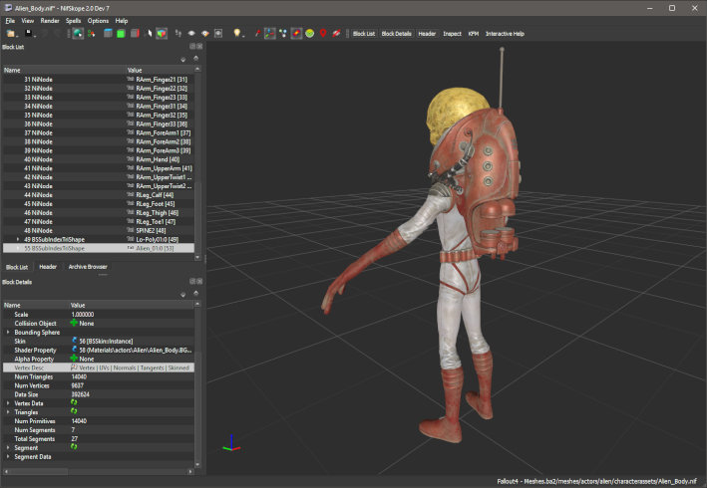Click the flag icon in Vertex Desc row
The width and height of the screenshot is (707, 488).
[74, 367]
